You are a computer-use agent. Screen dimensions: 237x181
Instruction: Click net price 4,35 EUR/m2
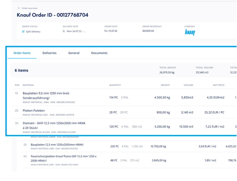215,97
